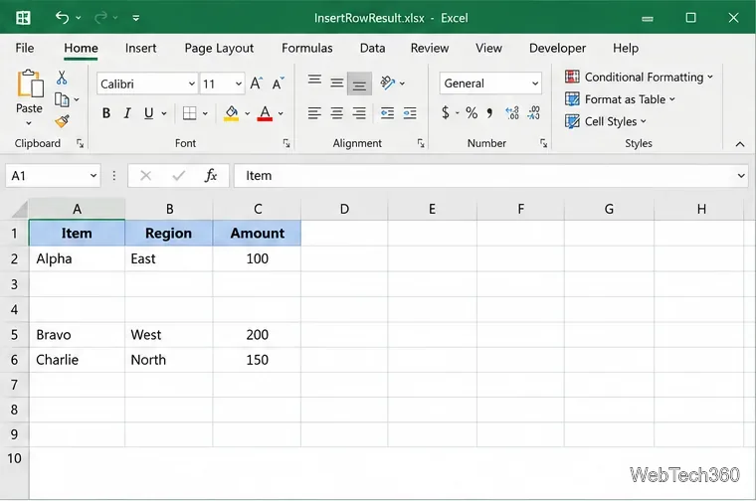Click the Orientation text rotation icon
The height and width of the screenshot is (501, 756).
point(388,83)
